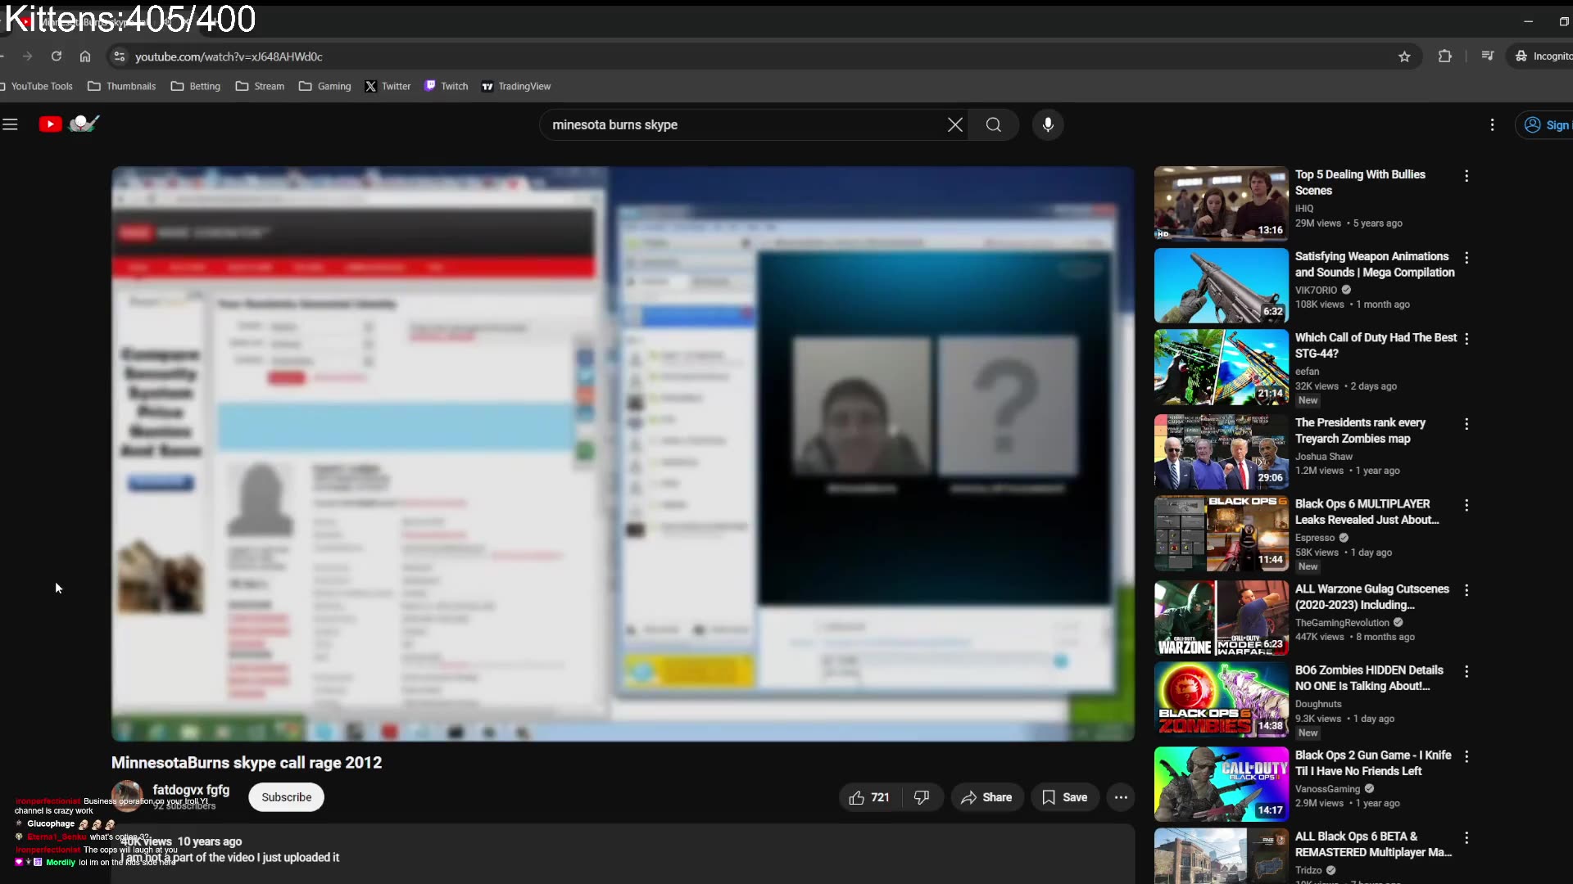Toggle Save to add video to playlist

1064,796
